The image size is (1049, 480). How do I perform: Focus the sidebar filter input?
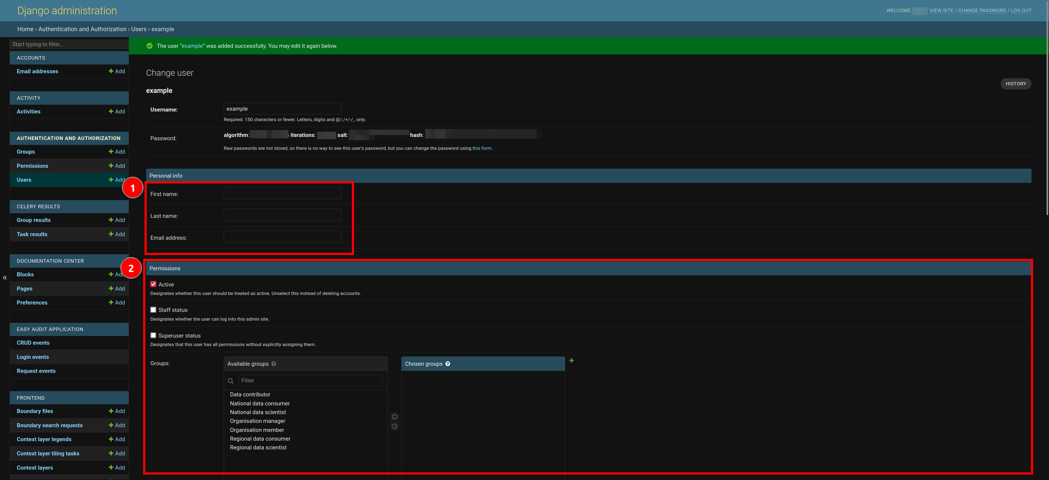click(x=69, y=44)
